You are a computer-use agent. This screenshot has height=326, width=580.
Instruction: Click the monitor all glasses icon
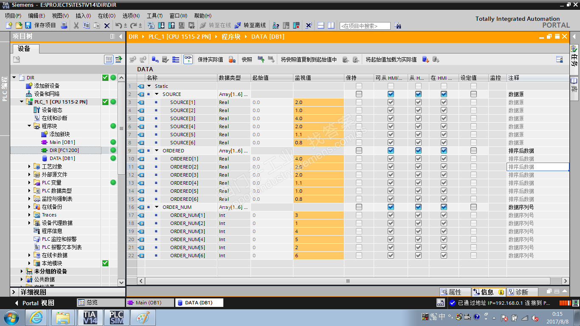coord(188,59)
